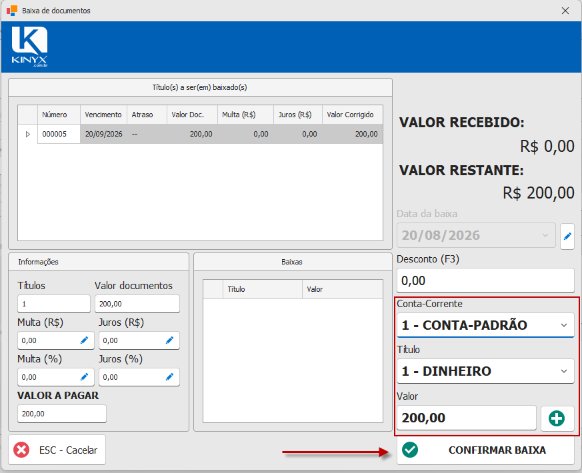Click the Valor input field showing 200,00
582x473 pixels.
[467, 418]
